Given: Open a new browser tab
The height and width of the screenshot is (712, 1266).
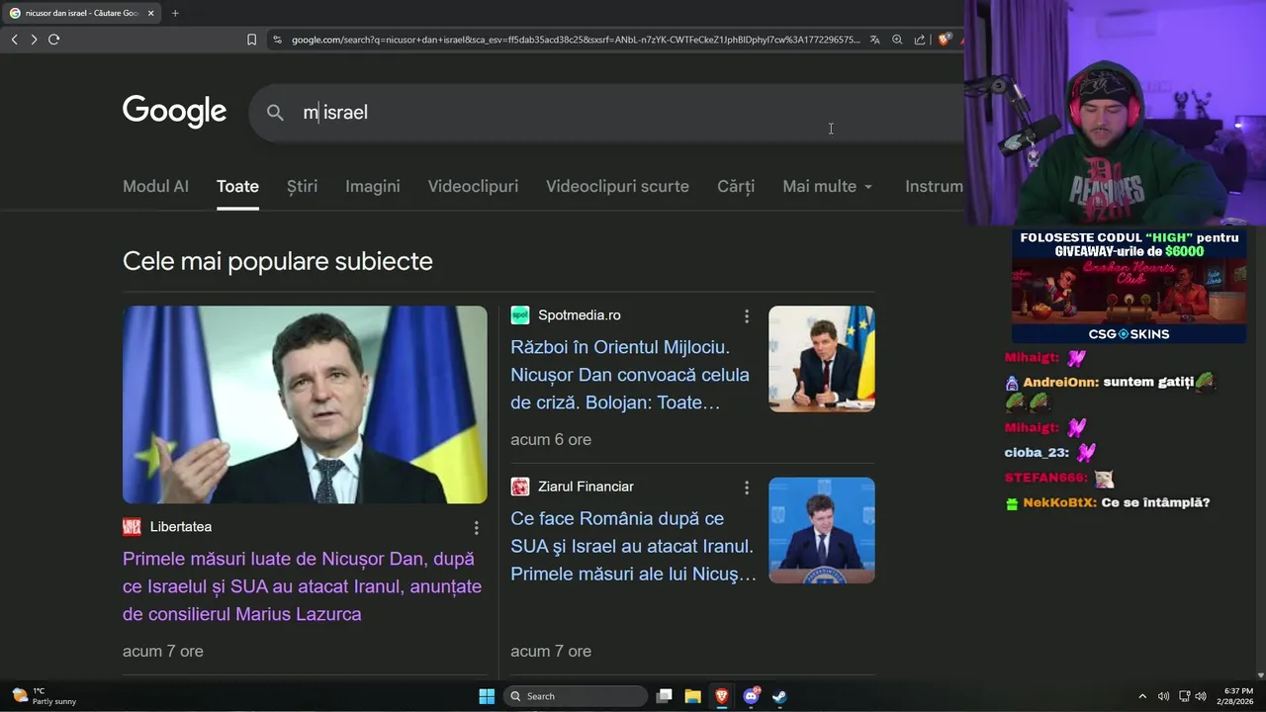Looking at the screenshot, I should pyautogui.click(x=175, y=13).
